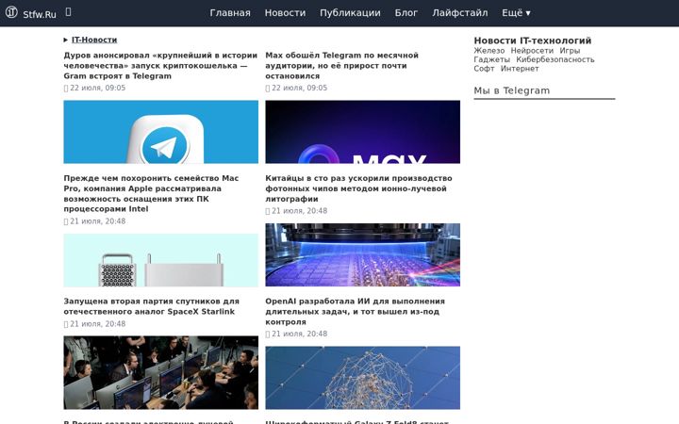Select the Интернет category link
This screenshot has height=424, width=679.
coord(520,69)
